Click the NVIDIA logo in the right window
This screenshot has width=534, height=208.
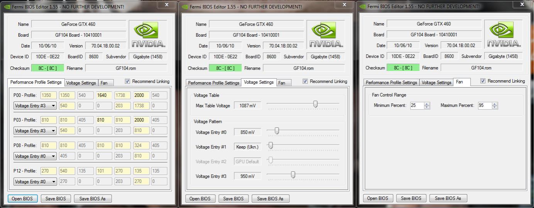point(504,35)
